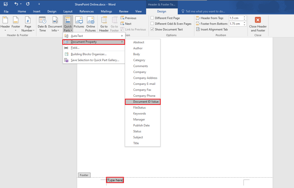
Task: Open the Footer gallery button
Action: pyautogui.click(x=16, y=24)
